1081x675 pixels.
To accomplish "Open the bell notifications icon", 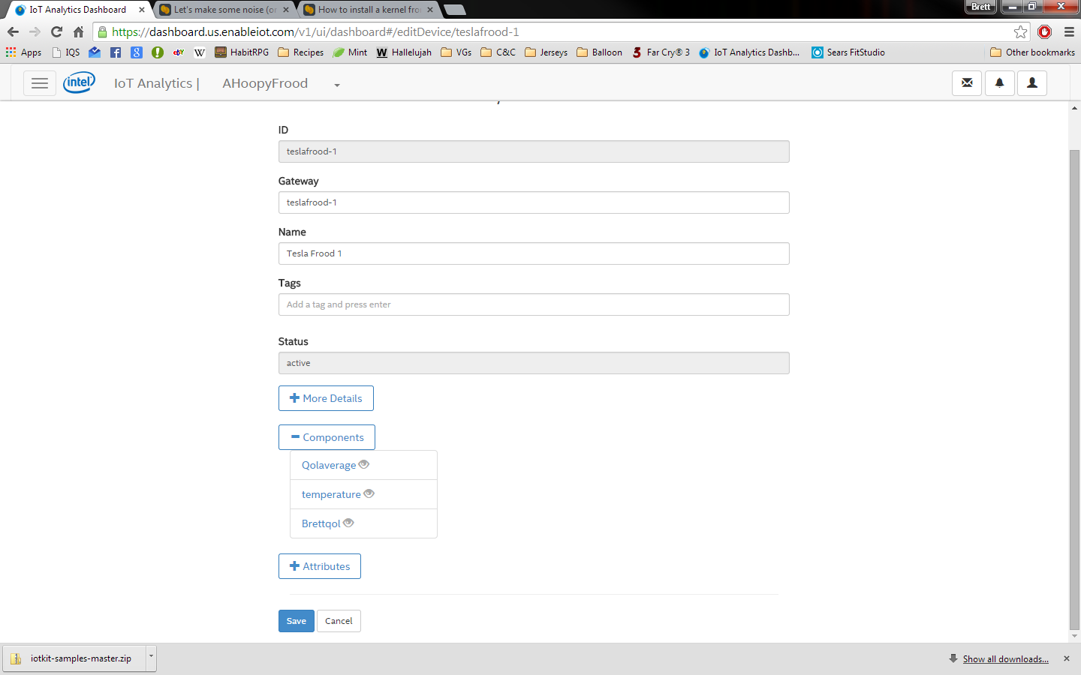I will [999, 83].
